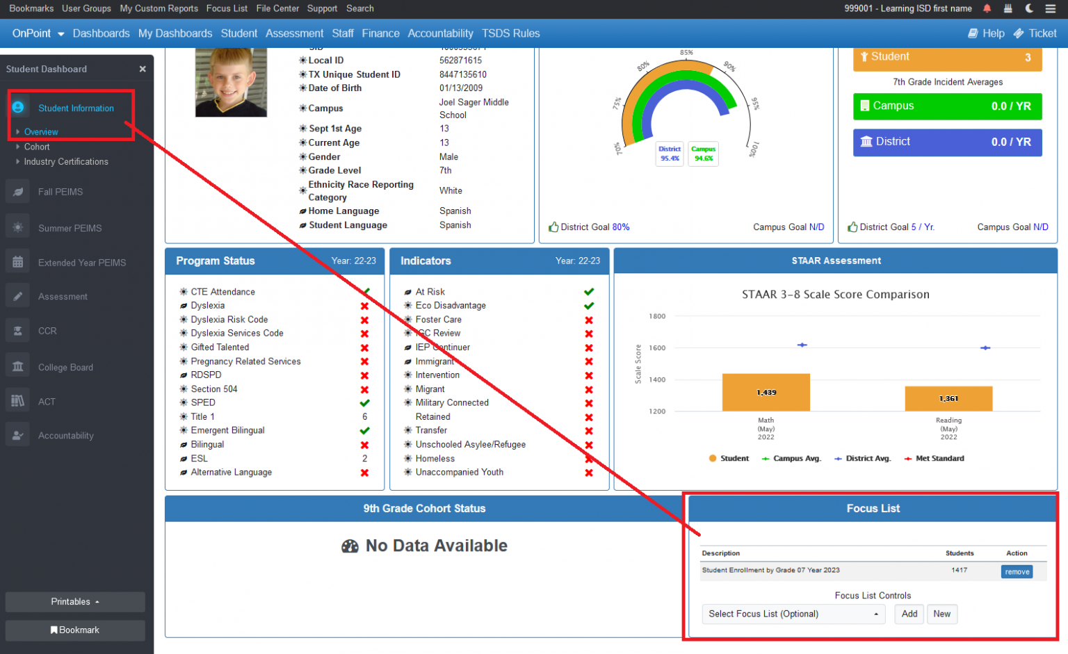The image size is (1068, 654).
Task: Open notifications via the bell icon
Action: click(987, 8)
